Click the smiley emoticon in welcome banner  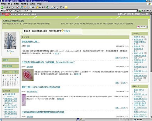click(x=63, y=30)
